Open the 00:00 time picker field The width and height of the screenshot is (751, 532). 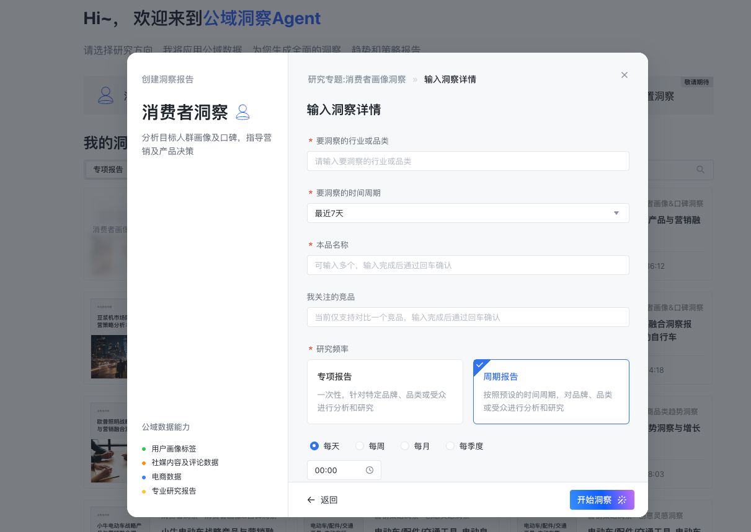pos(344,470)
